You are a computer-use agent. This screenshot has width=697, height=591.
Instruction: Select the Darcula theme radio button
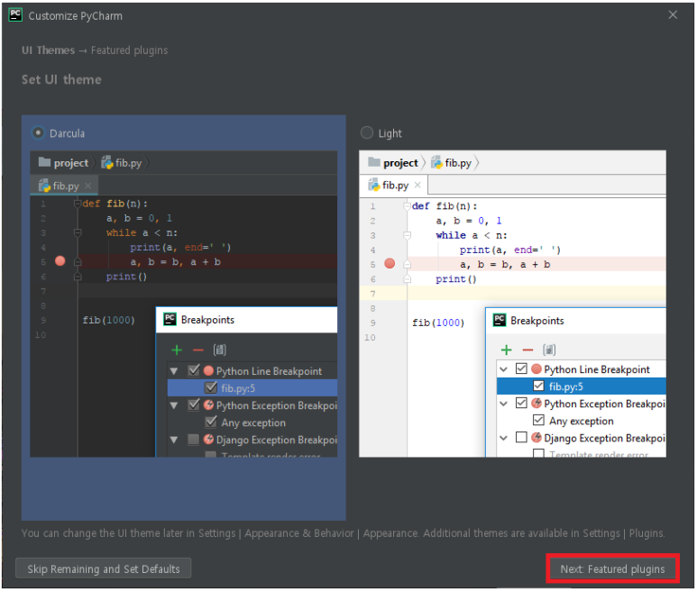(38, 132)
